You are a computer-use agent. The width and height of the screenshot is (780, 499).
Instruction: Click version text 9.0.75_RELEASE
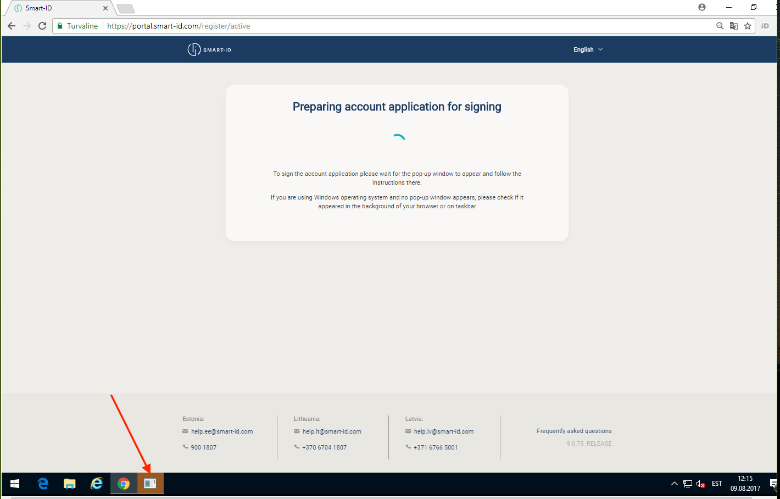point(589,443)
